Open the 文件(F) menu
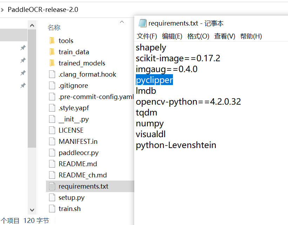This screenshot has height=225, width=288. coord(145,36)
